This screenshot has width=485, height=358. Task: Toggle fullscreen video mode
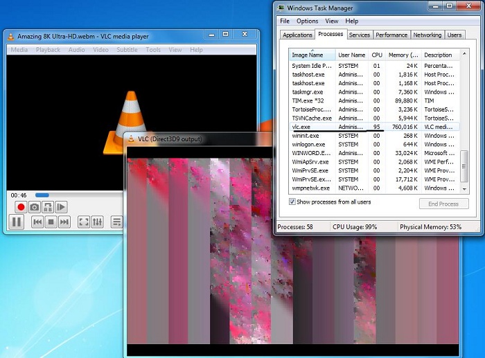pyautogui.click(x=83, y=222)
